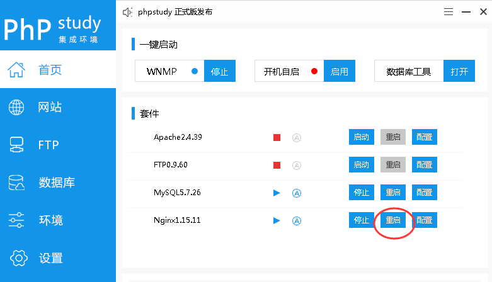Click Nginx1.15.11 running play indicator
This screenshot has height=282, width=492.
(x=277, y=220)
